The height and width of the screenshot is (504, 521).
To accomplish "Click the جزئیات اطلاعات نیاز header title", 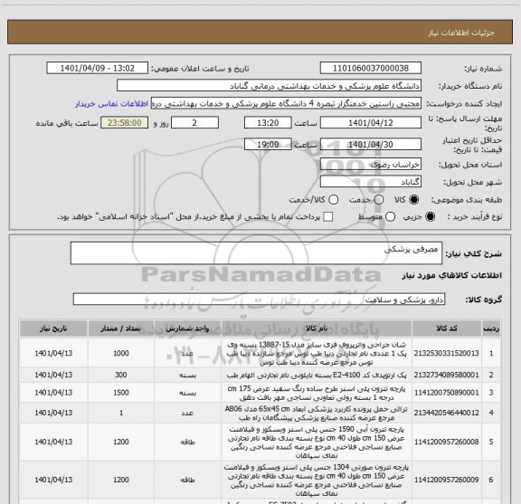I will pyautogui.click(x=461, y=33).
